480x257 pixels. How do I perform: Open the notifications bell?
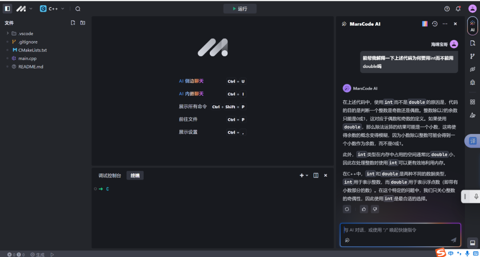(x=458, y=9)
